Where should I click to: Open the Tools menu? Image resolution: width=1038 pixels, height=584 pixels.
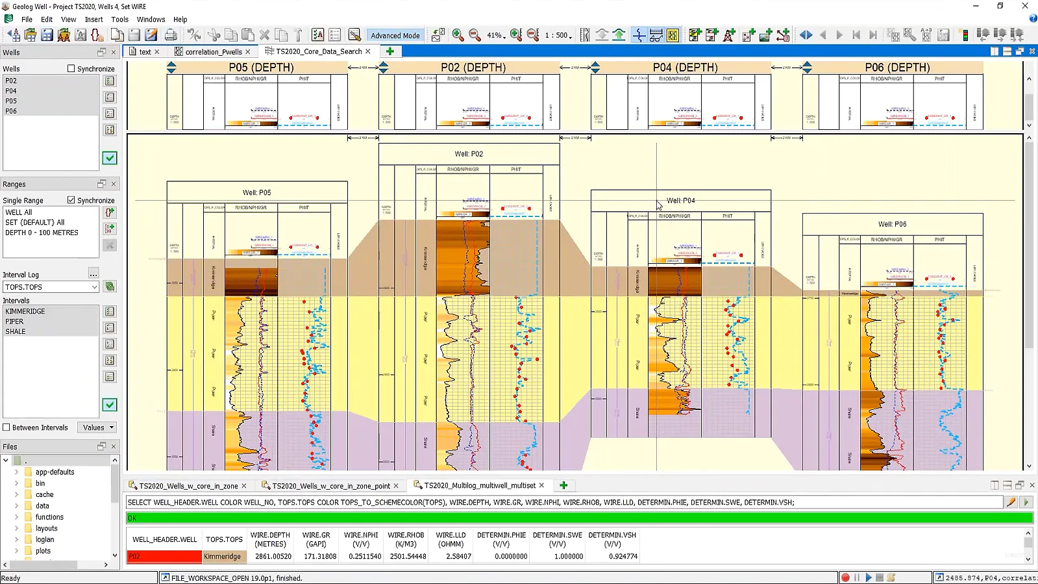coord(119,19)
